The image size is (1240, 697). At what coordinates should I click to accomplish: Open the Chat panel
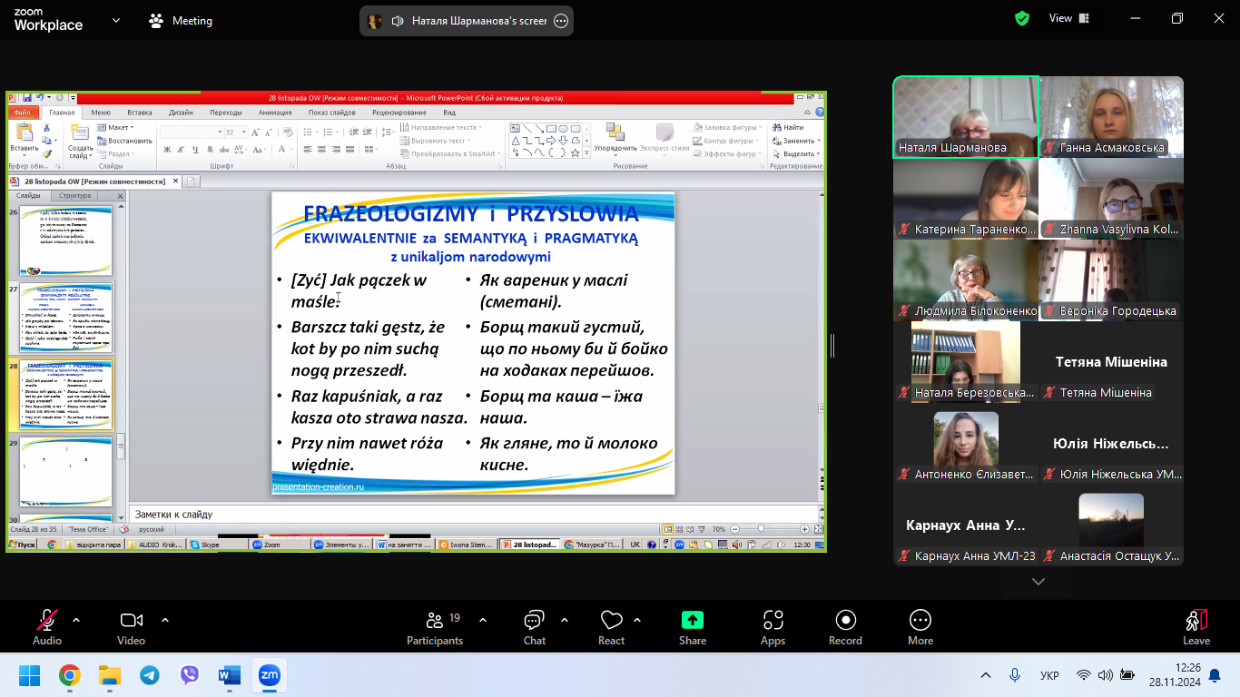pyautogui.click(x=535, y=627)
